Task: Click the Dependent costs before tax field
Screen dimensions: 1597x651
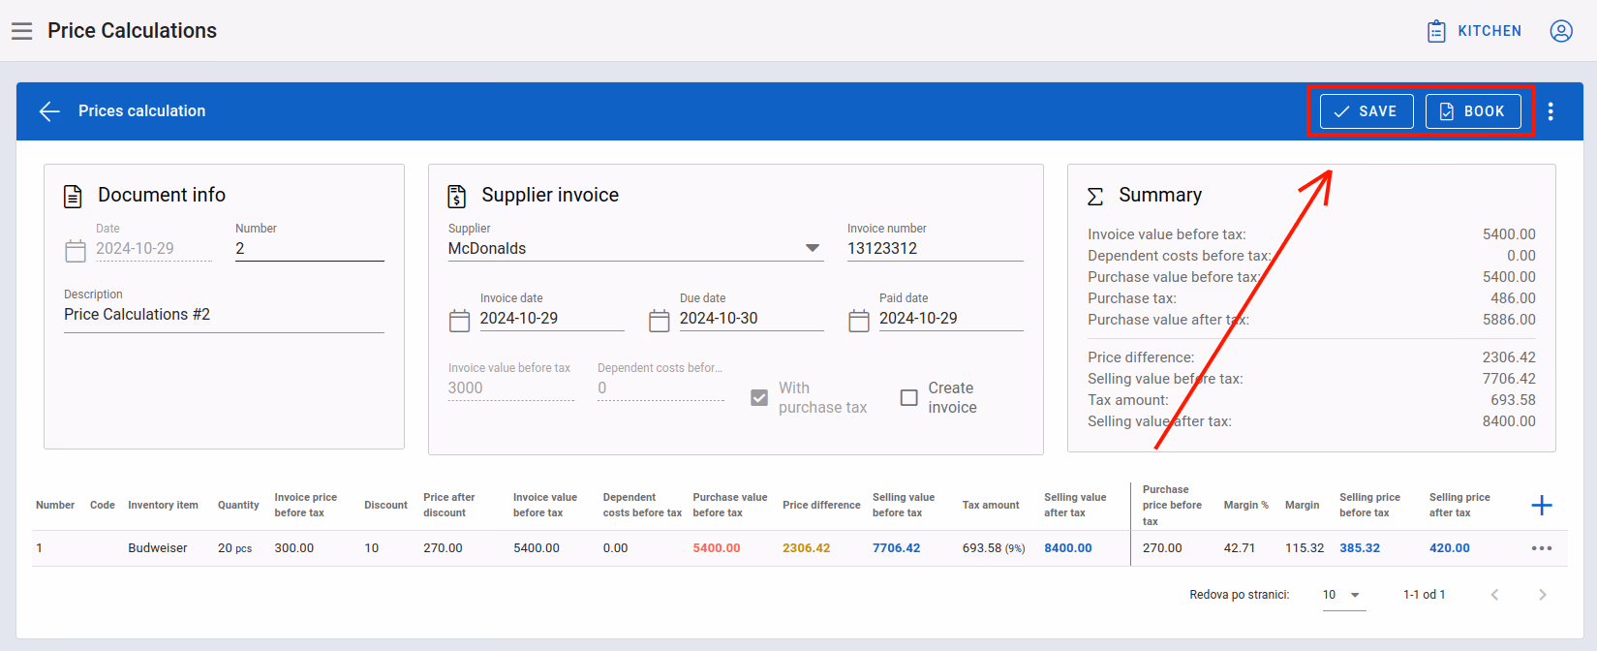Action: coord(660,388)
